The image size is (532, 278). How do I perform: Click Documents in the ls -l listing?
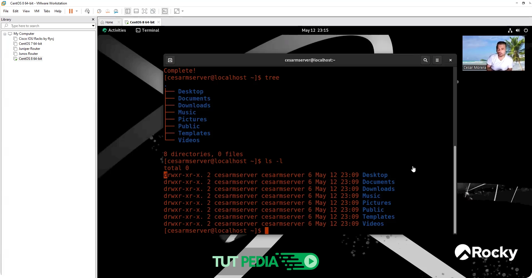379,182
